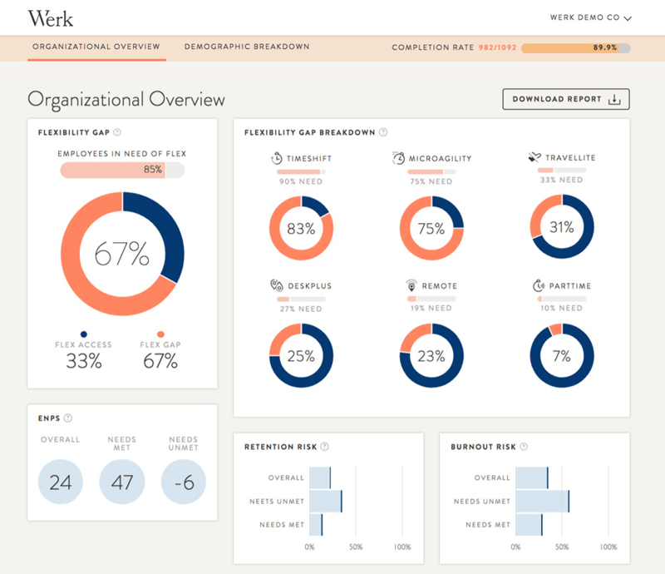Open Flexibility Gap help icon
665x574 pixels.
tap(117, 132)
